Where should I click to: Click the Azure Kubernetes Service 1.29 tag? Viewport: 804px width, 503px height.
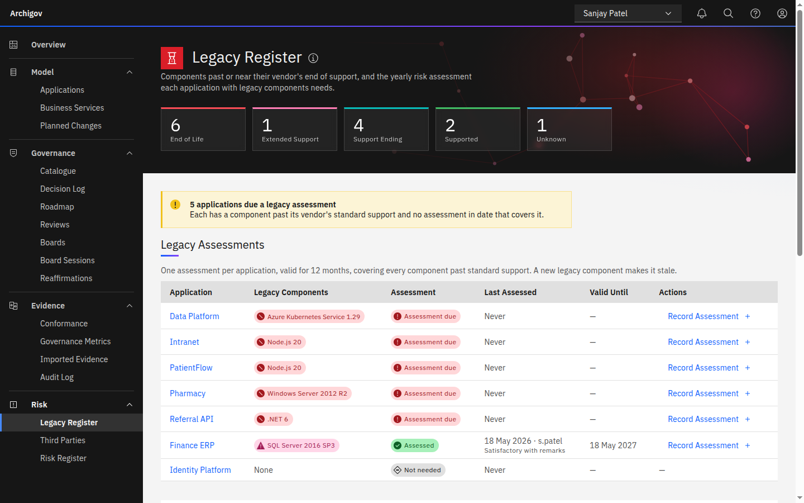(x=309, y=316)
